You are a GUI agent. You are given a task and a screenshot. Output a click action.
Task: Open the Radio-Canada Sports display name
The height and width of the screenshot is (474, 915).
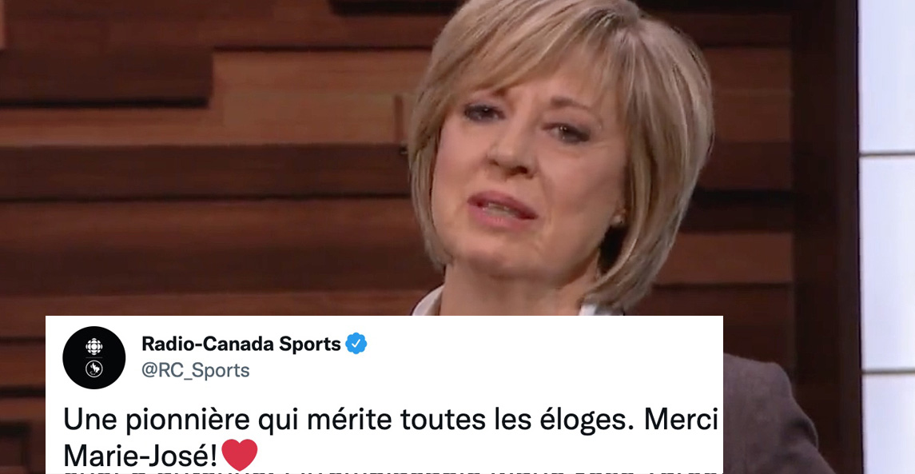(x=241, y=344)
